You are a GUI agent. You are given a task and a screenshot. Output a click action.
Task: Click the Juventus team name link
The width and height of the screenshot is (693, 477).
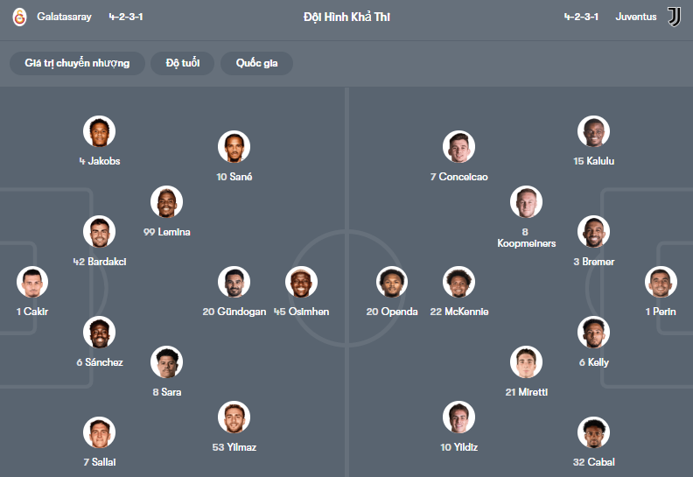636,17
